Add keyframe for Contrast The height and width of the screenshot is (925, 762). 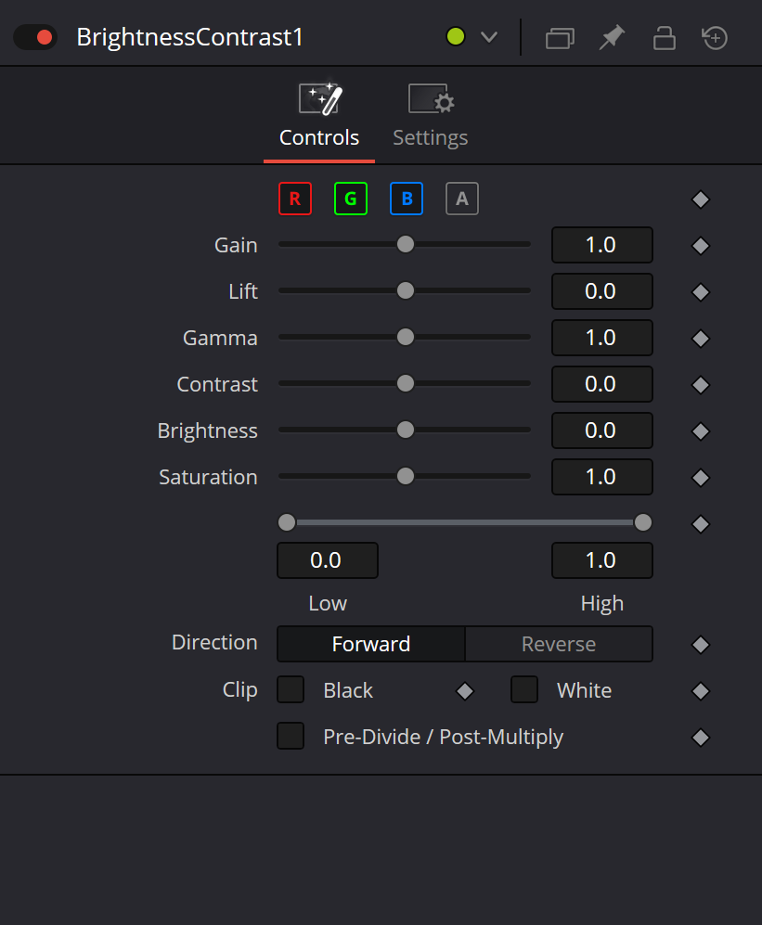point(701,385)
